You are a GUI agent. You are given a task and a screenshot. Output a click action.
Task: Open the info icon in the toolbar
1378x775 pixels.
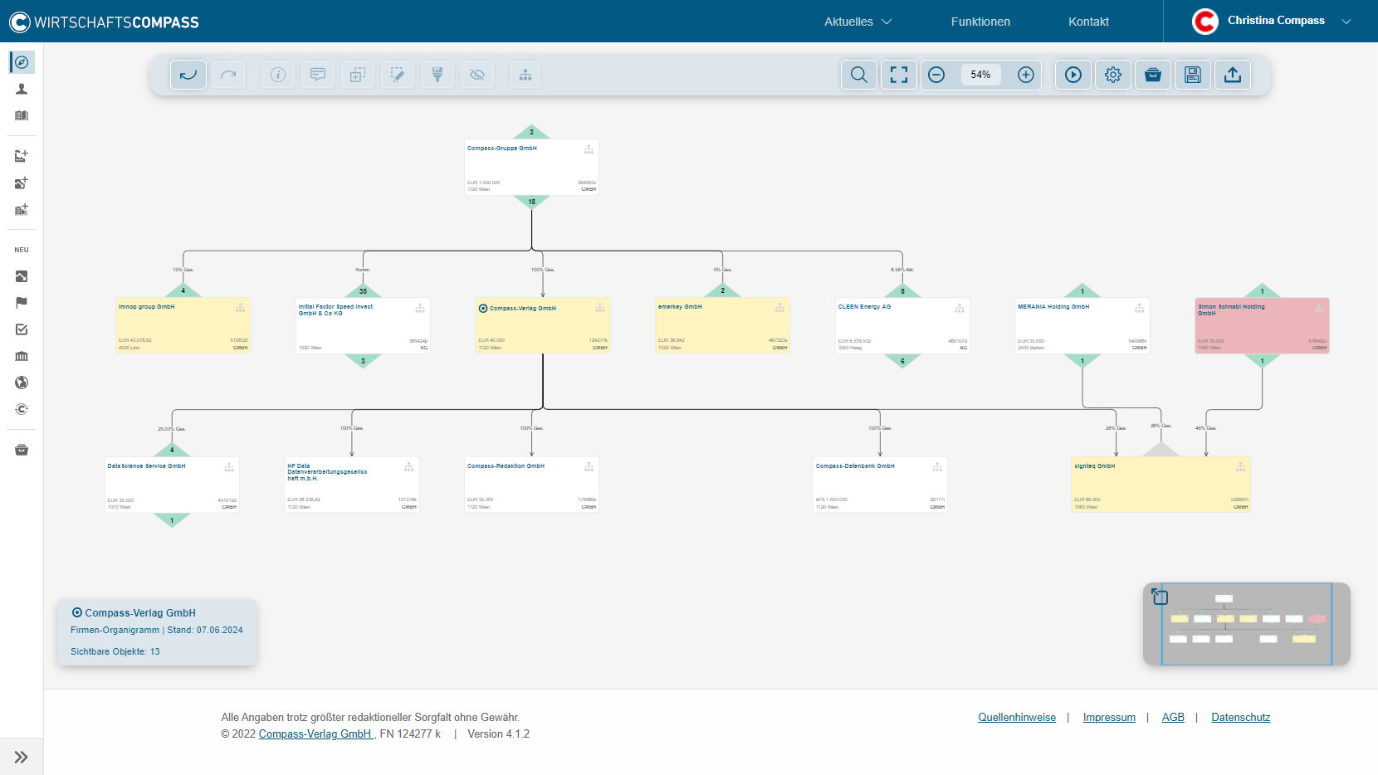[x=278, y=75]
